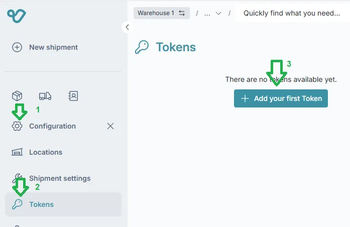Expand the breadcrumb dropdown chevron
This screenshot has width=350, height=227.
point(218,14)
